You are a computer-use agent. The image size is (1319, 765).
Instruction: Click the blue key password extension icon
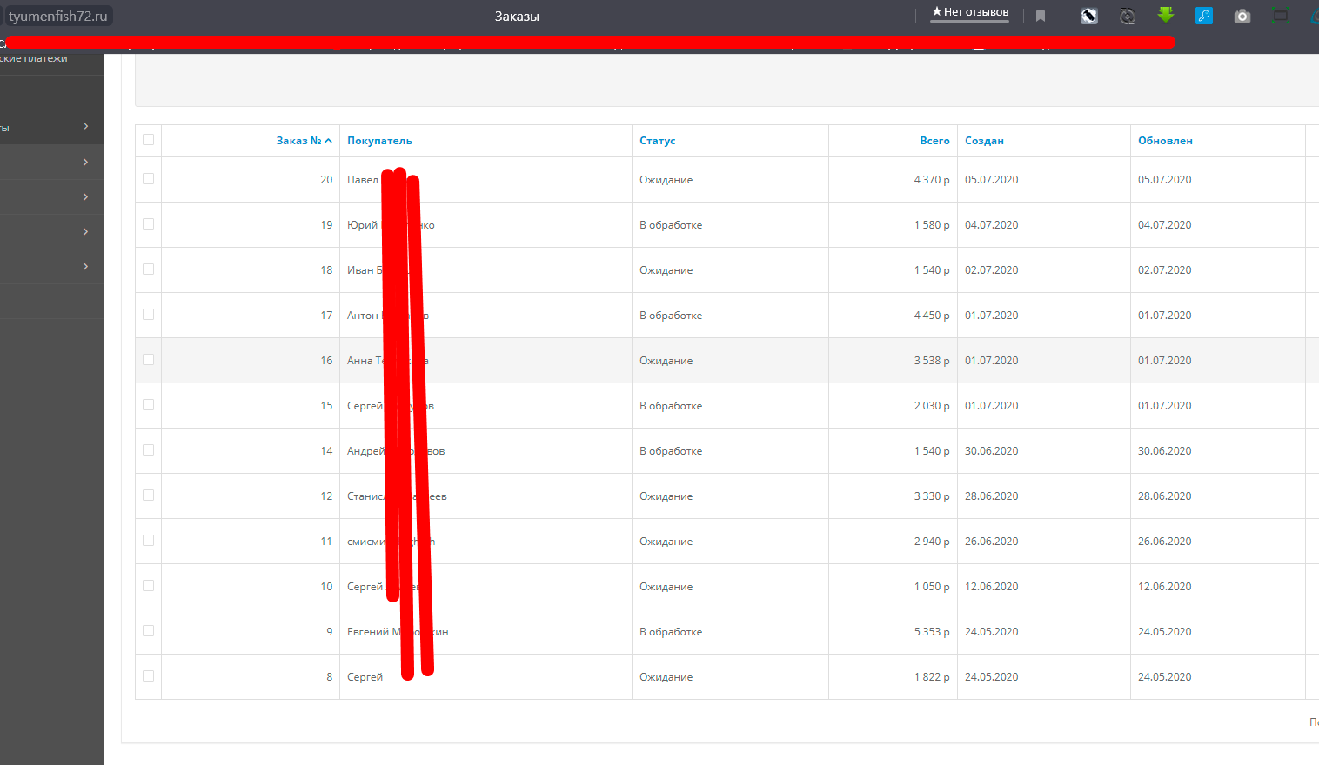coord(1204,16)
